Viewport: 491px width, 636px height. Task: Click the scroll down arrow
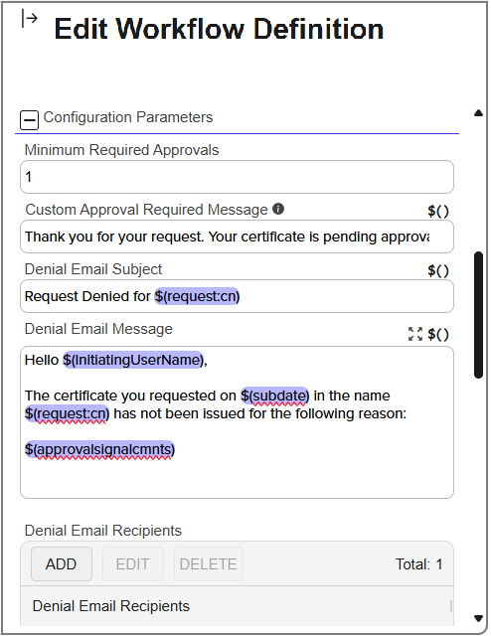pos(478,618)
